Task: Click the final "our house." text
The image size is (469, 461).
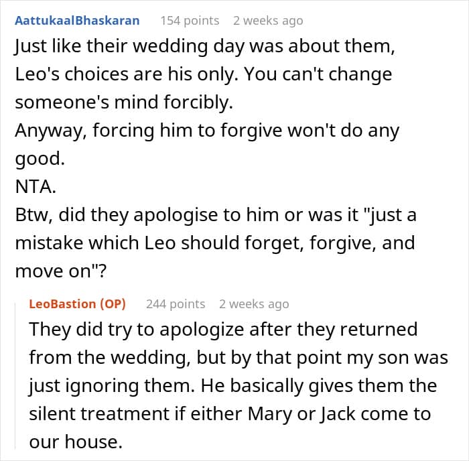Action: (74, 441)
